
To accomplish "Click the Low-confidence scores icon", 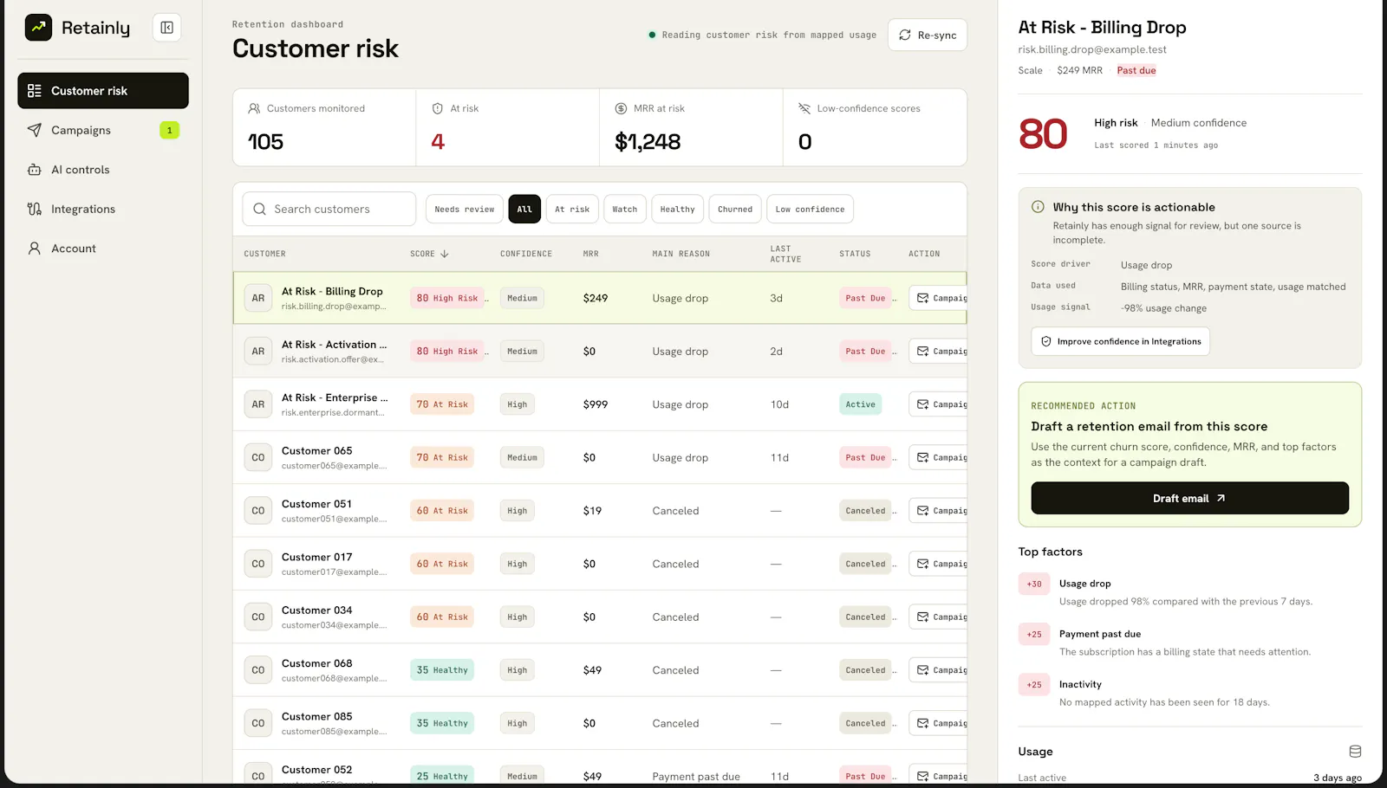I will click(x=804, y=108).
